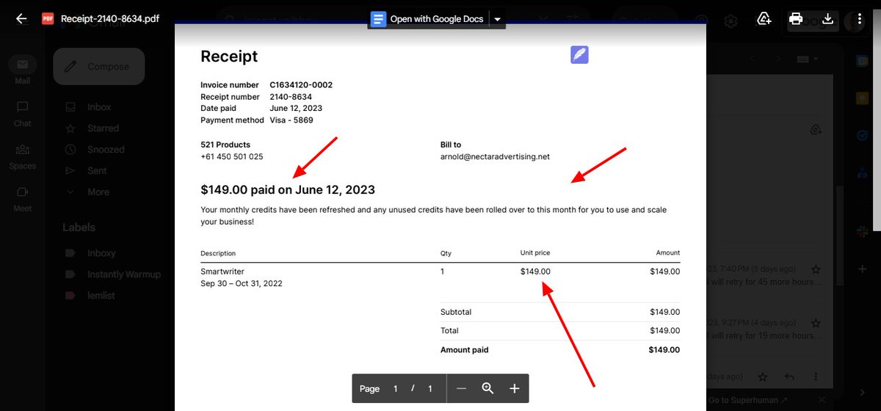Star the bottom message next to reply

coord(763,377)
